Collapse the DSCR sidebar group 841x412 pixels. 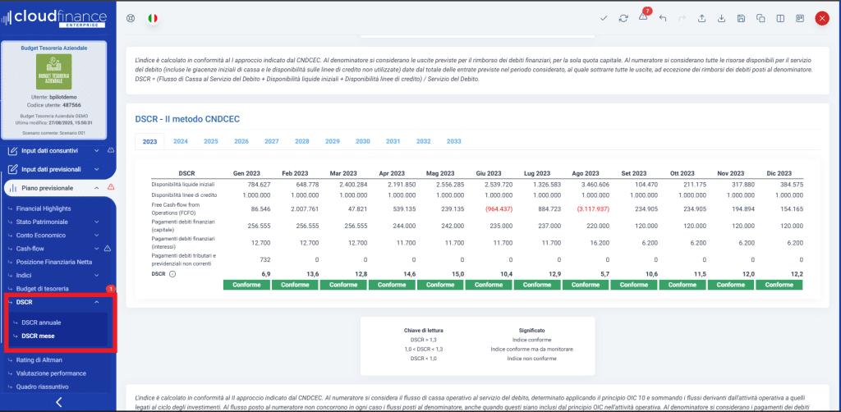click(97, 303)
